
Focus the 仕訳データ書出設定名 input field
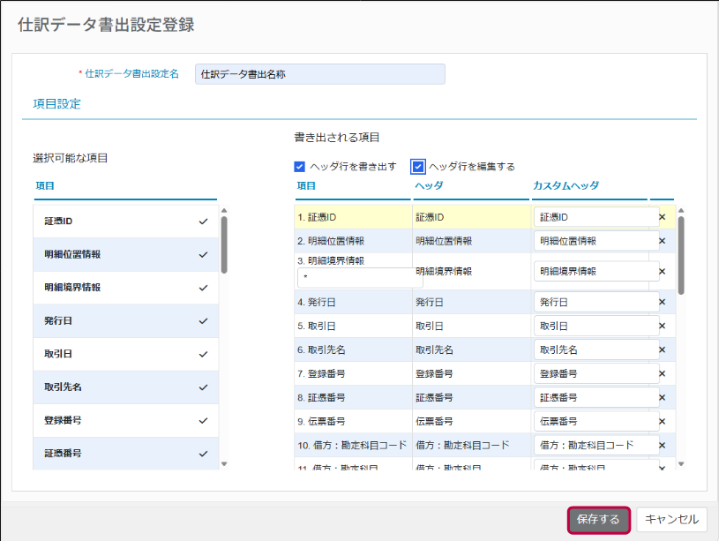click(x=320, y=74)
